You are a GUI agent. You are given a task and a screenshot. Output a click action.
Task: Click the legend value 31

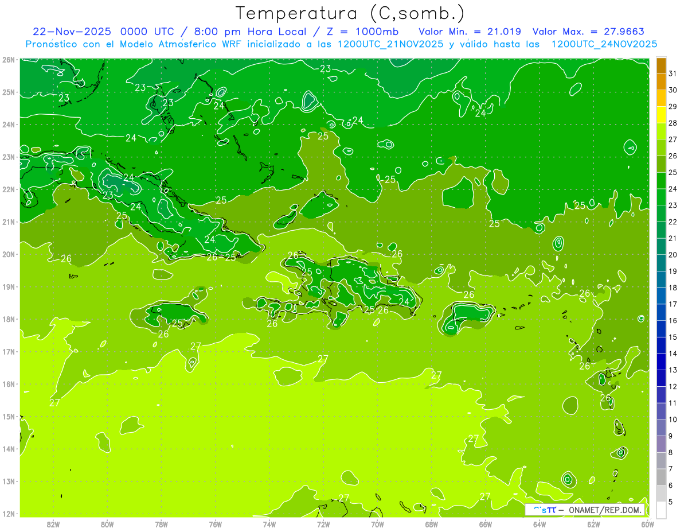673,73
